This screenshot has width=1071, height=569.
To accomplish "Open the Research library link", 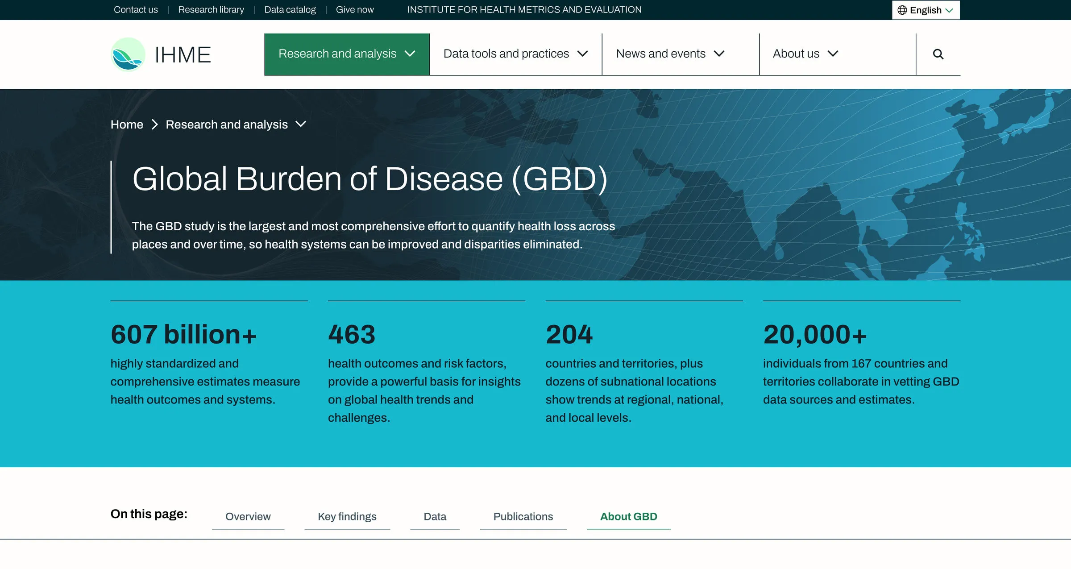I will pos(211,9).
